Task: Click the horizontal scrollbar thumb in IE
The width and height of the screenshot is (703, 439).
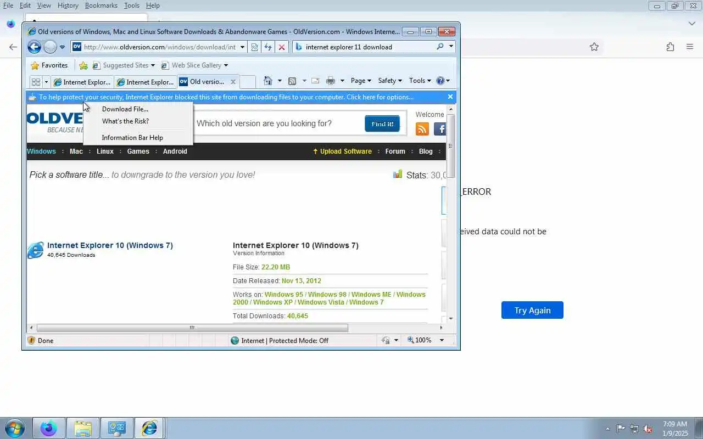Action: tap(192, 328)
